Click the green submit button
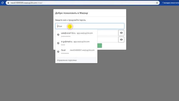Viewport: 179px width, 101px height. [x=100, y=45]
